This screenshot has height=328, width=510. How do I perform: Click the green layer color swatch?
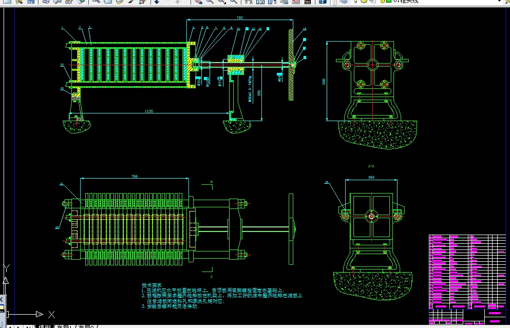click(x=388, y=2)
